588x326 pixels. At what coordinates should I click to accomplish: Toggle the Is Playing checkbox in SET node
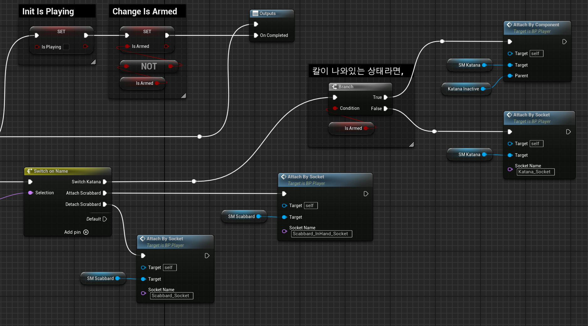coord(66,47)
